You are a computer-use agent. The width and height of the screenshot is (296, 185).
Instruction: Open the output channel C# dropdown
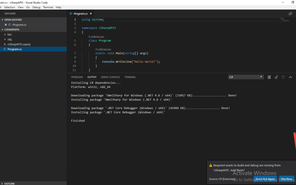pyautogui.click(x=246, y=77)
